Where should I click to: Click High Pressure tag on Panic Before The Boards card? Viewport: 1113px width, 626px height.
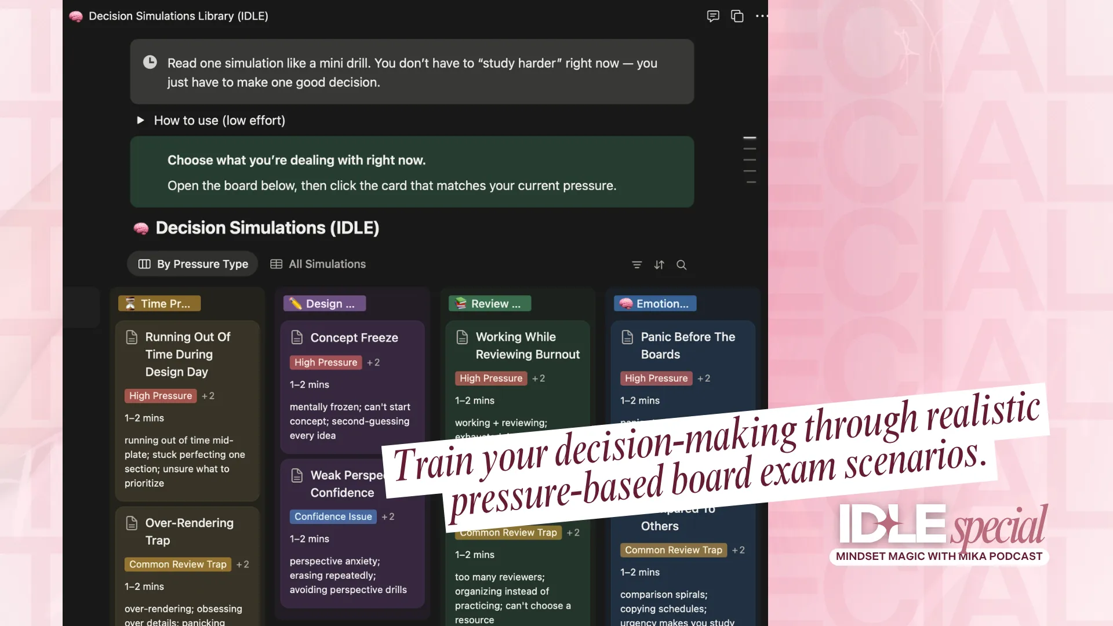[x=656, y=378]
